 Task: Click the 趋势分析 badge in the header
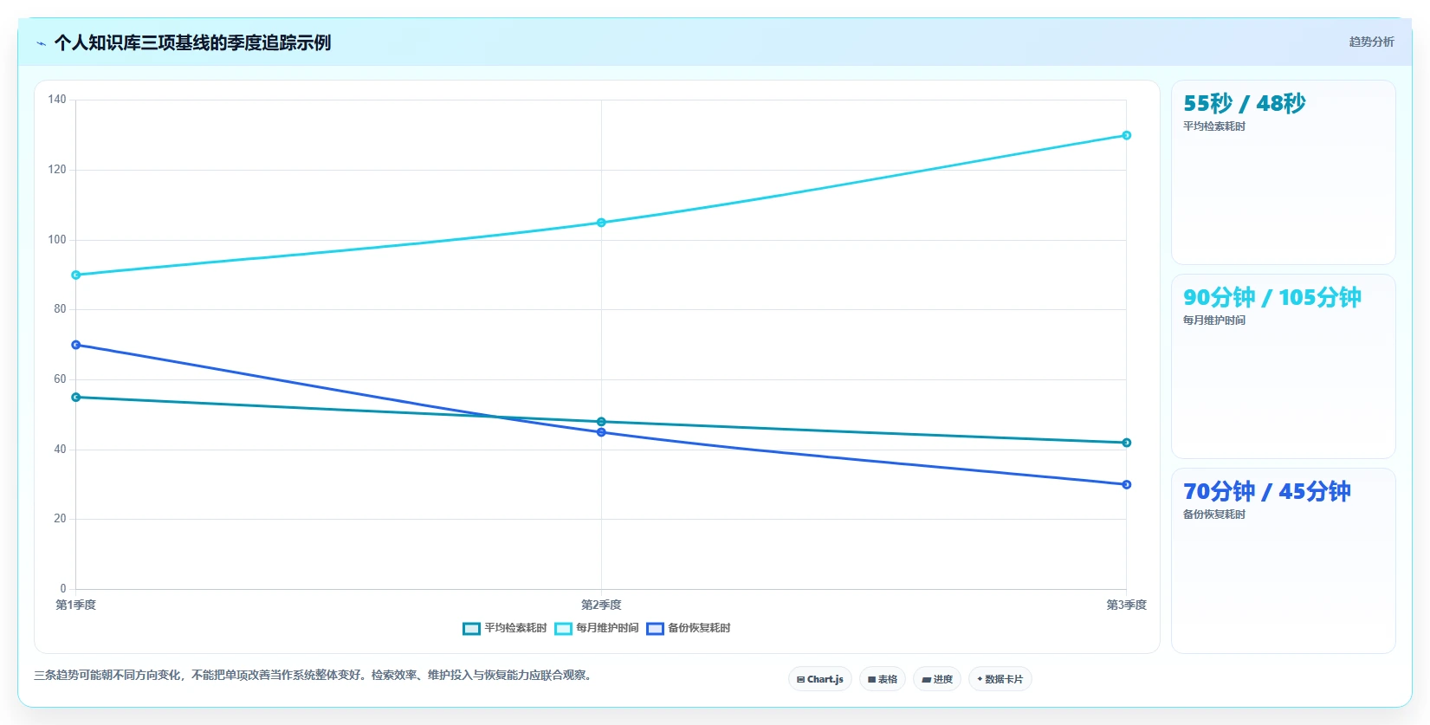[x=1371, y=42]
